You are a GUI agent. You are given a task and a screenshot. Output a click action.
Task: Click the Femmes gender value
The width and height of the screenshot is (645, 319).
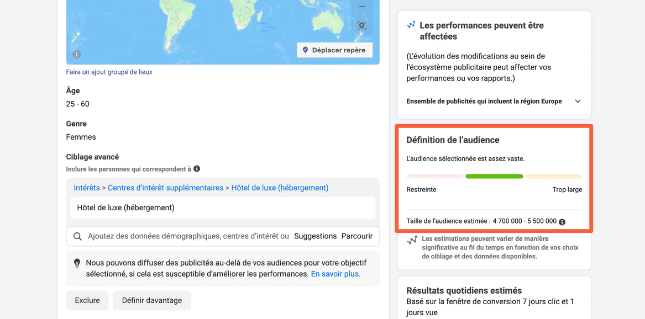pos(81,137)
